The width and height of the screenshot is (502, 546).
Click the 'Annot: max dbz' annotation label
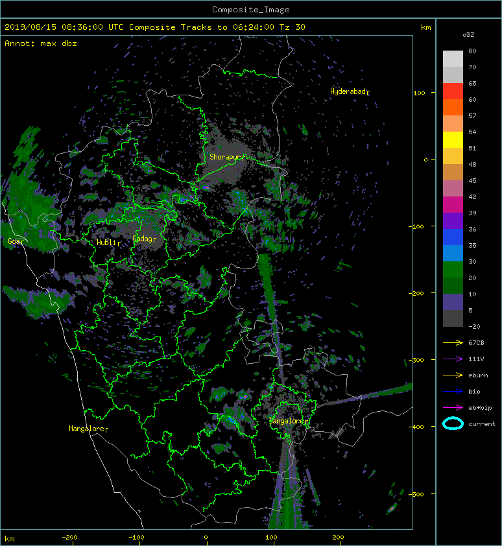click(x=41, y=43)
